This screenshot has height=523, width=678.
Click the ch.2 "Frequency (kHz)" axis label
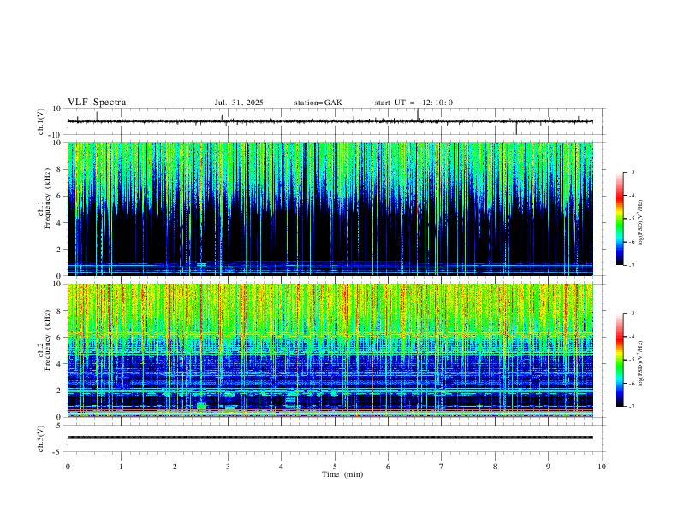point(47,340)
